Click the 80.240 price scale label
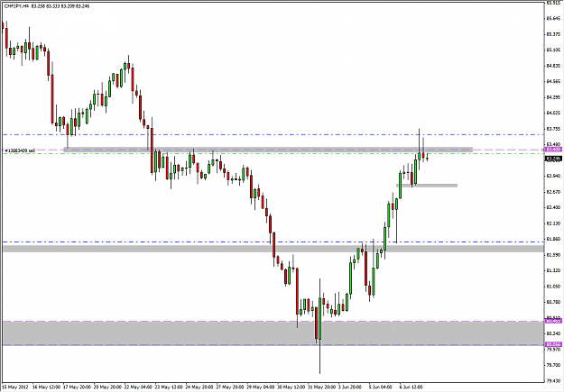 553,333
